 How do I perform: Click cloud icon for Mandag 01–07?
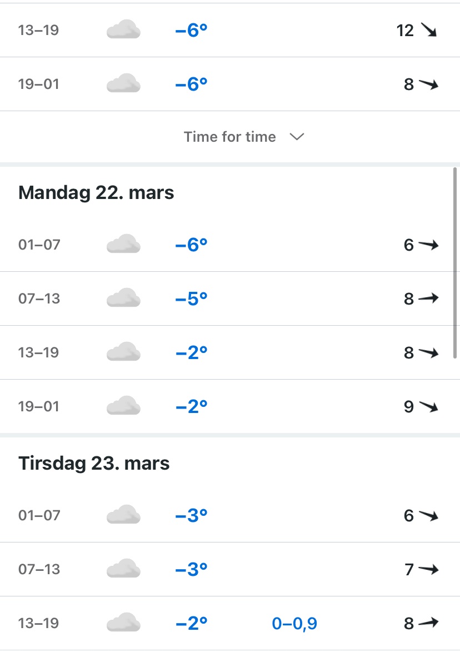123,245
